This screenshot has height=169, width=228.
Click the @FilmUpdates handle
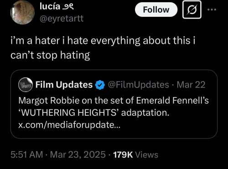point(139,85)
